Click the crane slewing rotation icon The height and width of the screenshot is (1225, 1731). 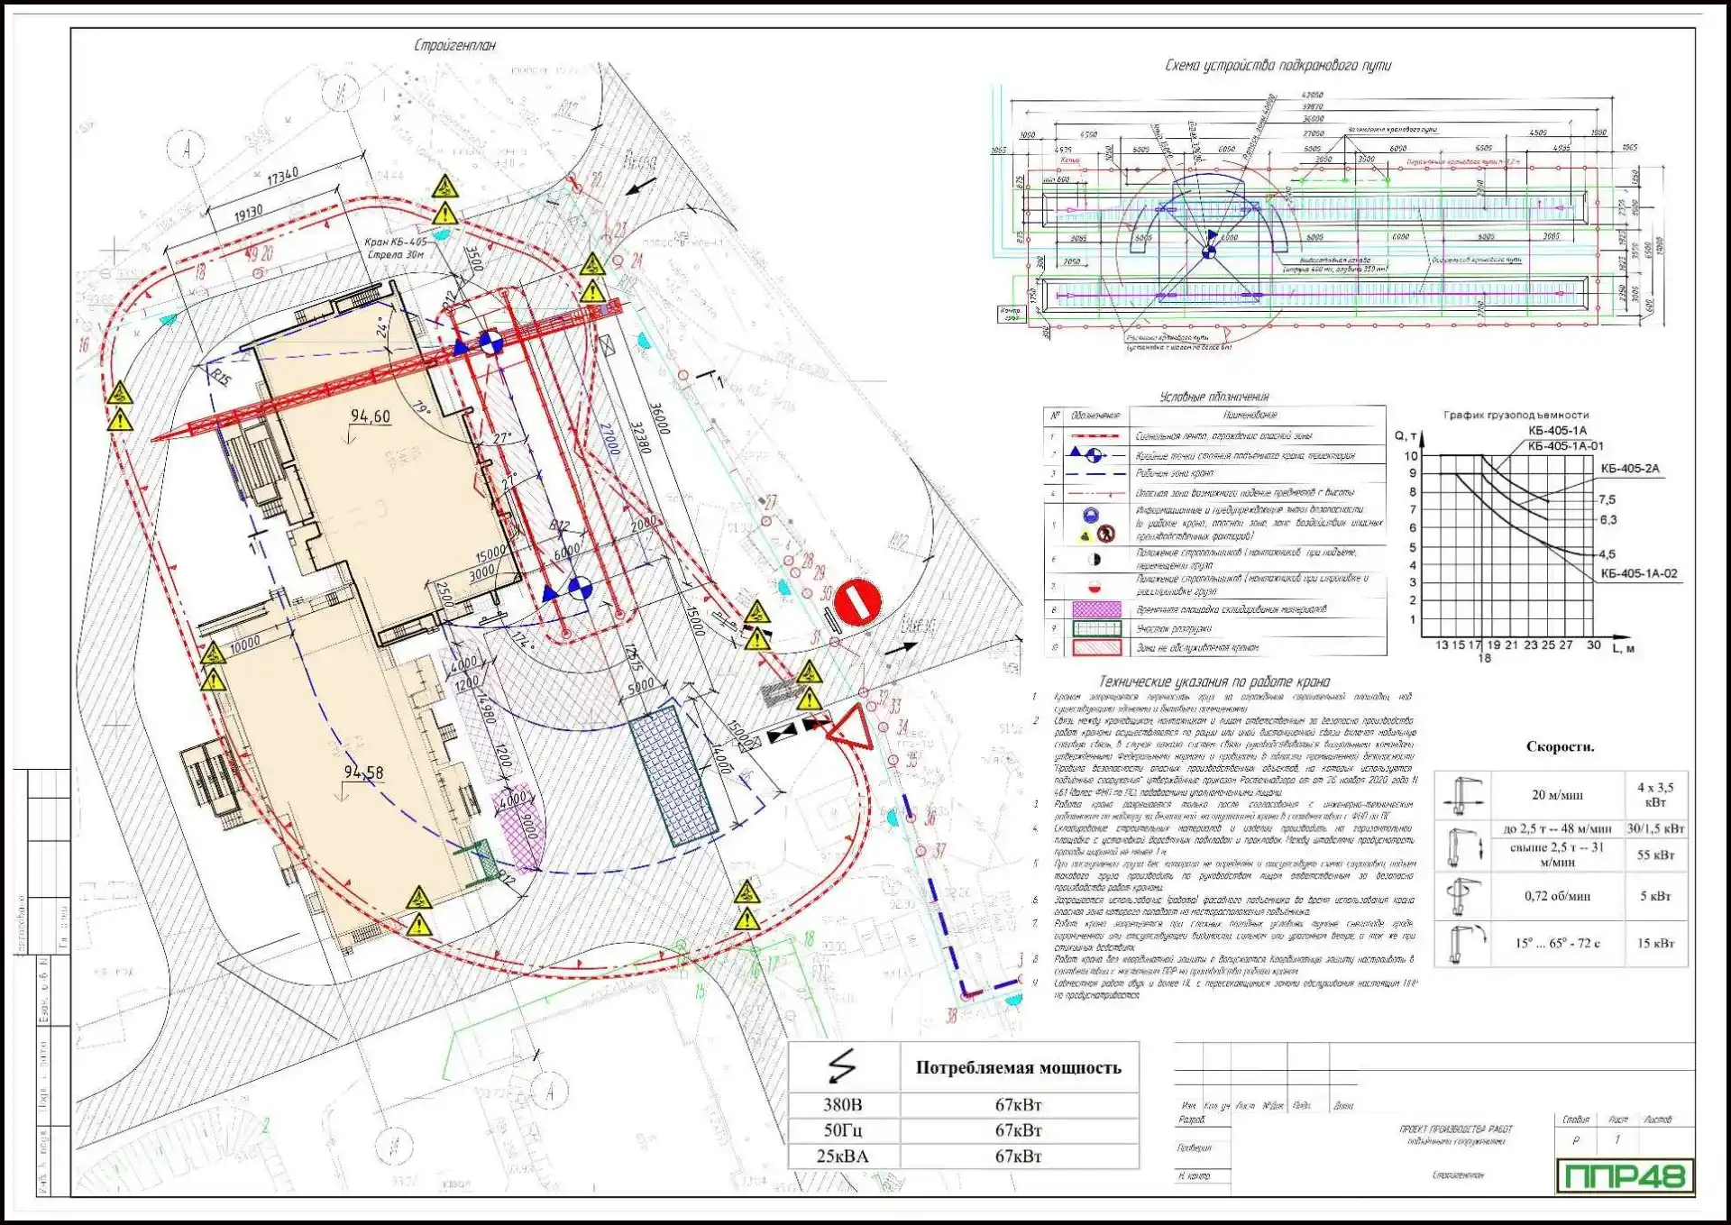tap(1462, 896)
